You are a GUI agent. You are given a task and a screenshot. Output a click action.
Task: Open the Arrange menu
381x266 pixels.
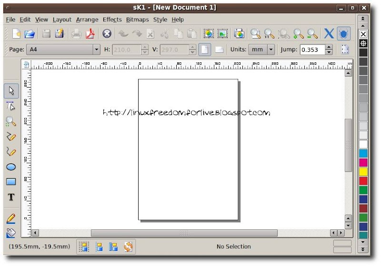[x=87, y=20]
